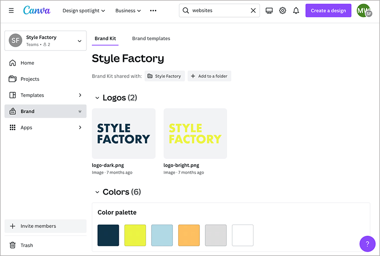Open Templates in the sidebar
Viewport: 380px width, 256px height.
[45, 95]
